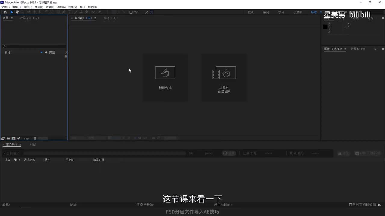Click the snapping options icon beside 对齐
The image size is (385, 216).
(x=147, y=12)
